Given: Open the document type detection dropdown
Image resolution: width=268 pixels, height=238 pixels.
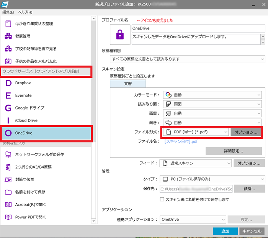Looking at the screenshot, I should pos(188,59).
